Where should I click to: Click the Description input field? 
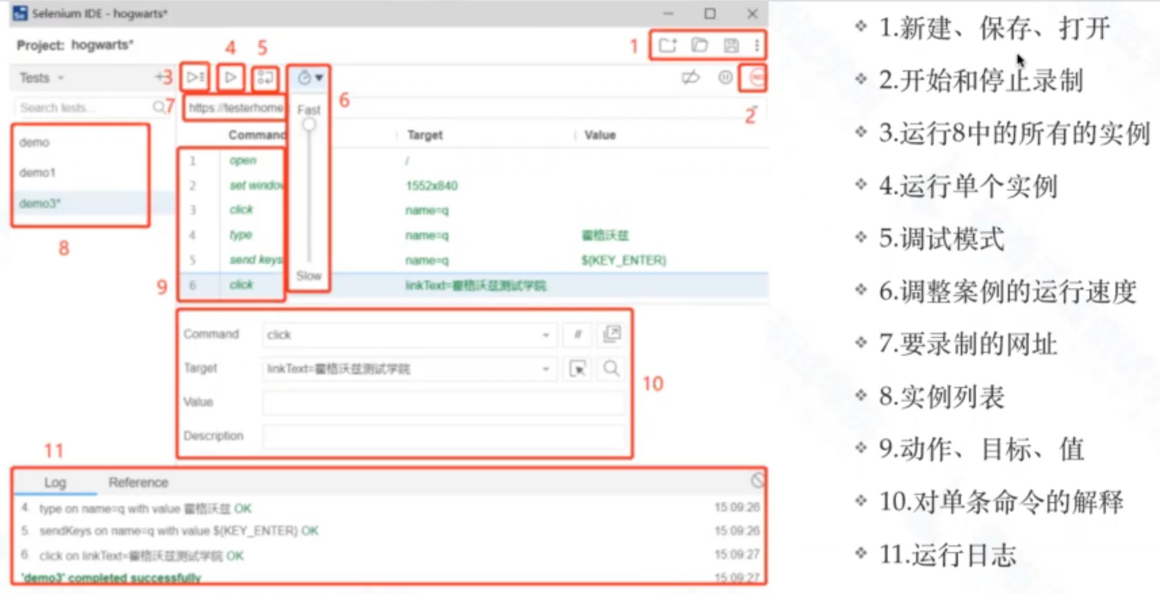(x=444, y=436)
